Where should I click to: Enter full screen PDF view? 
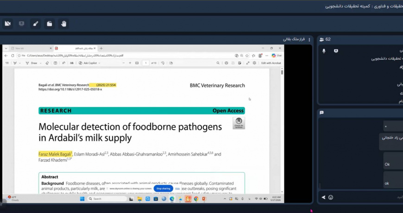pos(248,63)
